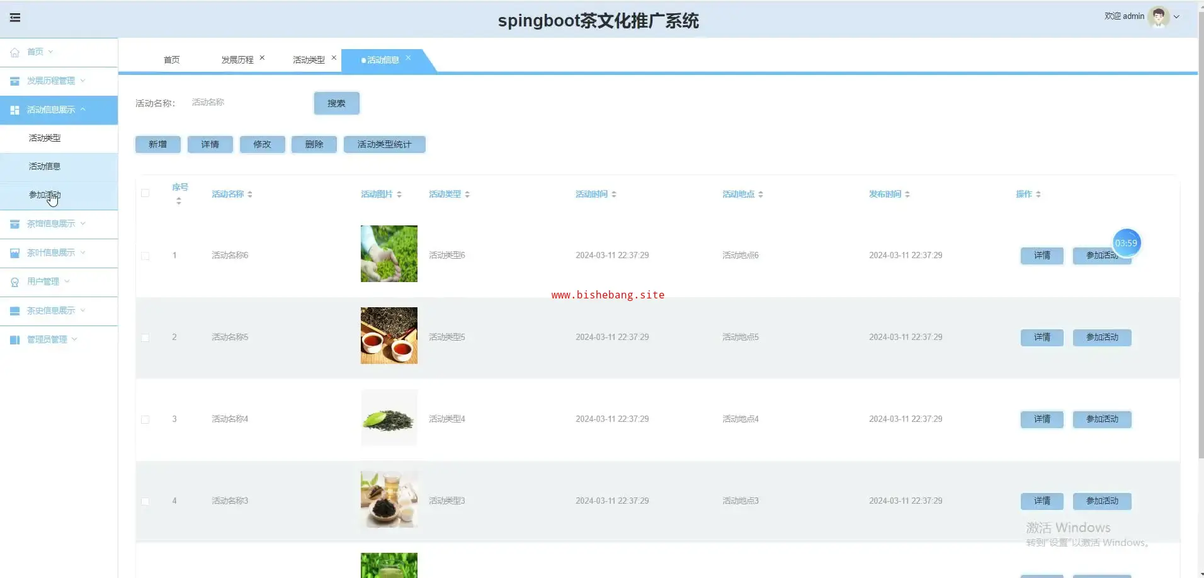Open the admin account dropdown arrow
The image size is (1204, 578).
point(1176,17)
